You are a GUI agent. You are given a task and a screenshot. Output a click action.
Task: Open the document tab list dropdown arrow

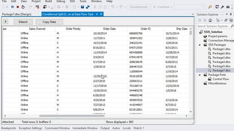click(193, 15)
